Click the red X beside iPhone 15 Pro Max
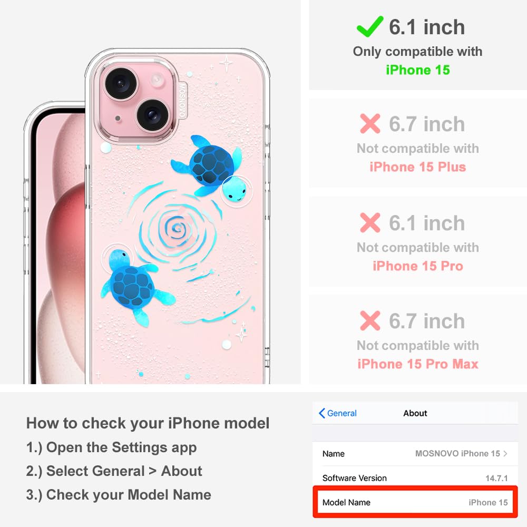Viewport: 527px width, 527px height. point(370,320)
